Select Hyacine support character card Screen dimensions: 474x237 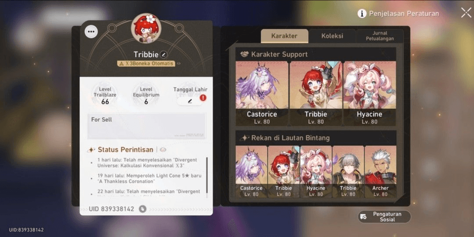point(369,94)
